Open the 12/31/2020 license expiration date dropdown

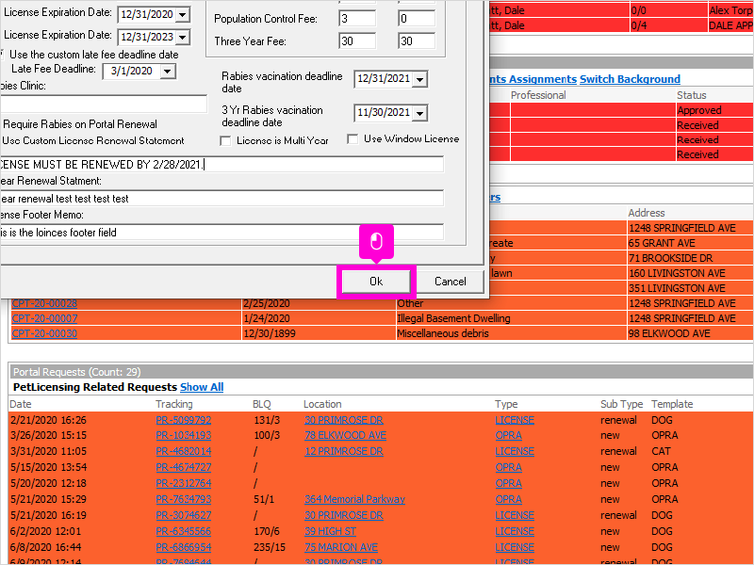click(x=182, y=14)
